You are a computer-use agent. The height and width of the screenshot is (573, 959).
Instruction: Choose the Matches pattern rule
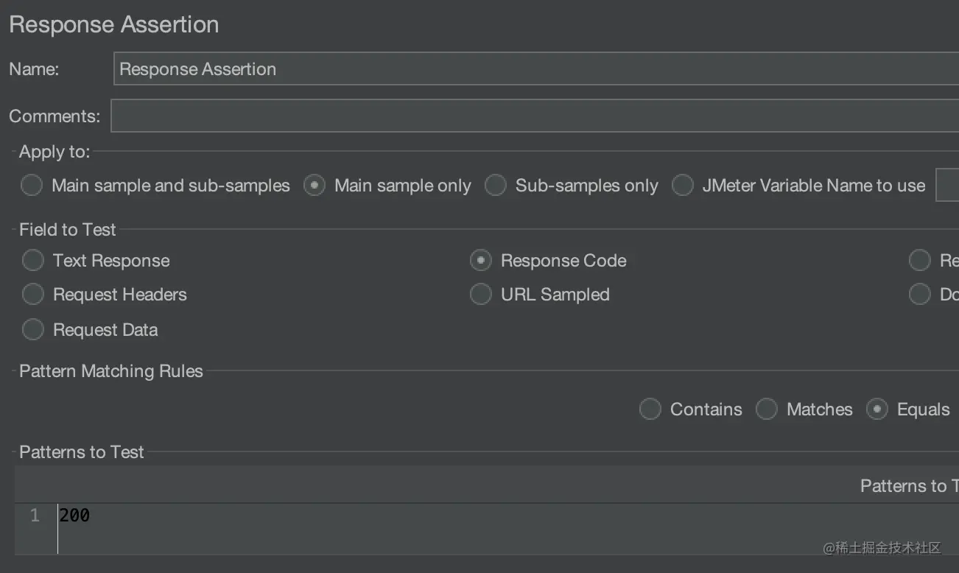coord(767,409)
